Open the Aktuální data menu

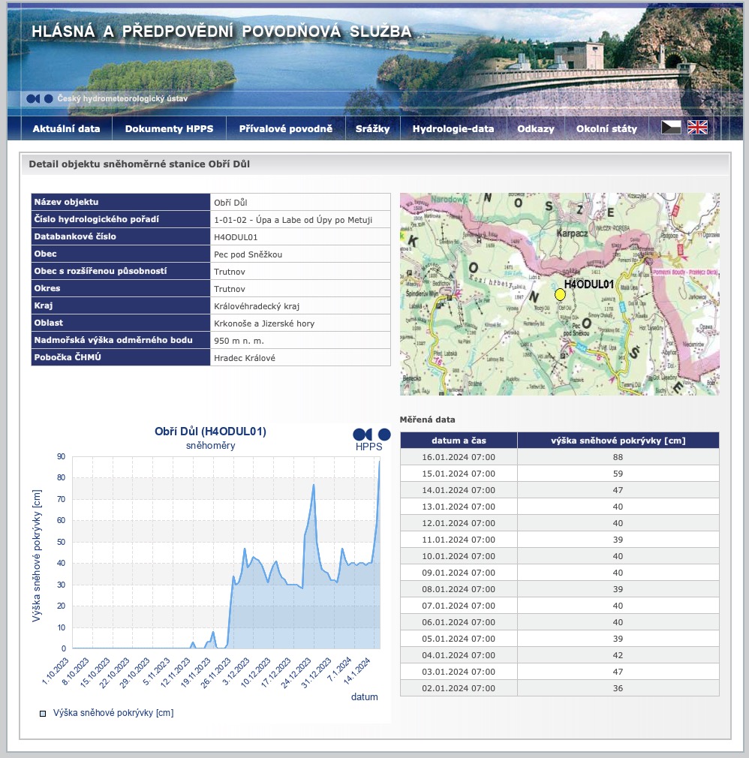point(66,128)
